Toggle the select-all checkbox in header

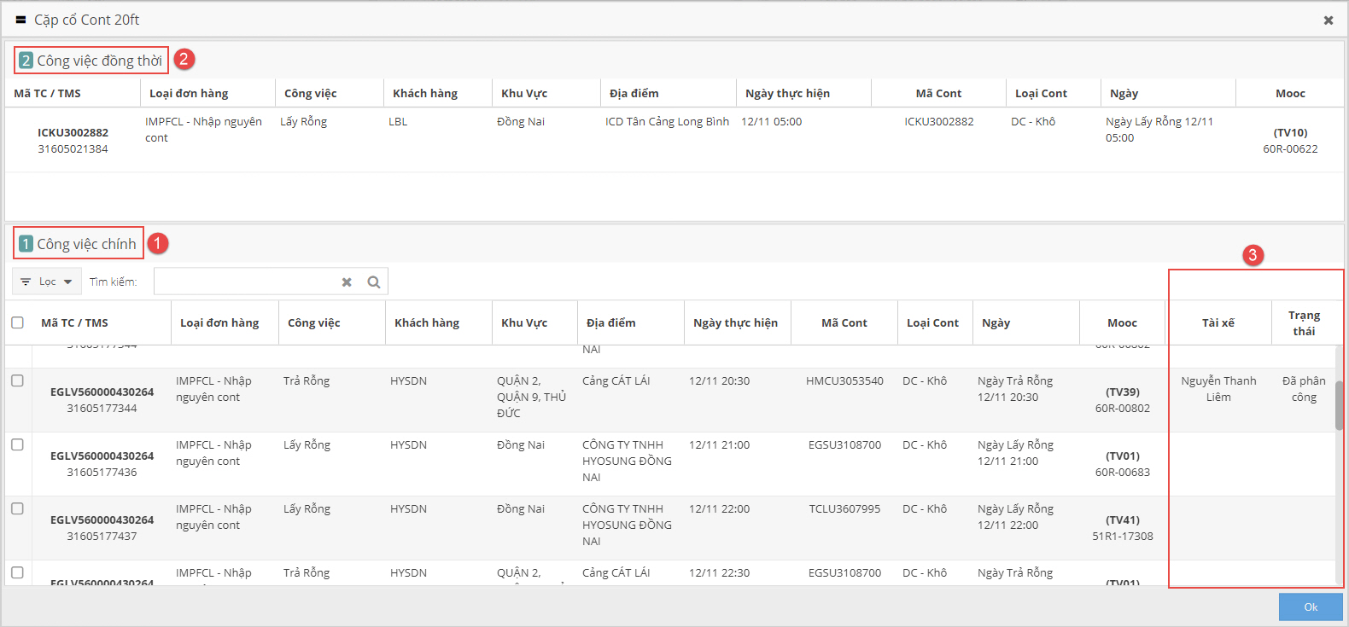[17, 322]
